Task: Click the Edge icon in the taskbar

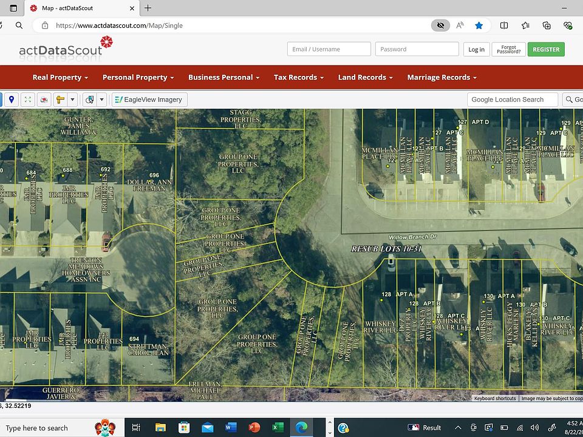Action: (x=301, y=428)
